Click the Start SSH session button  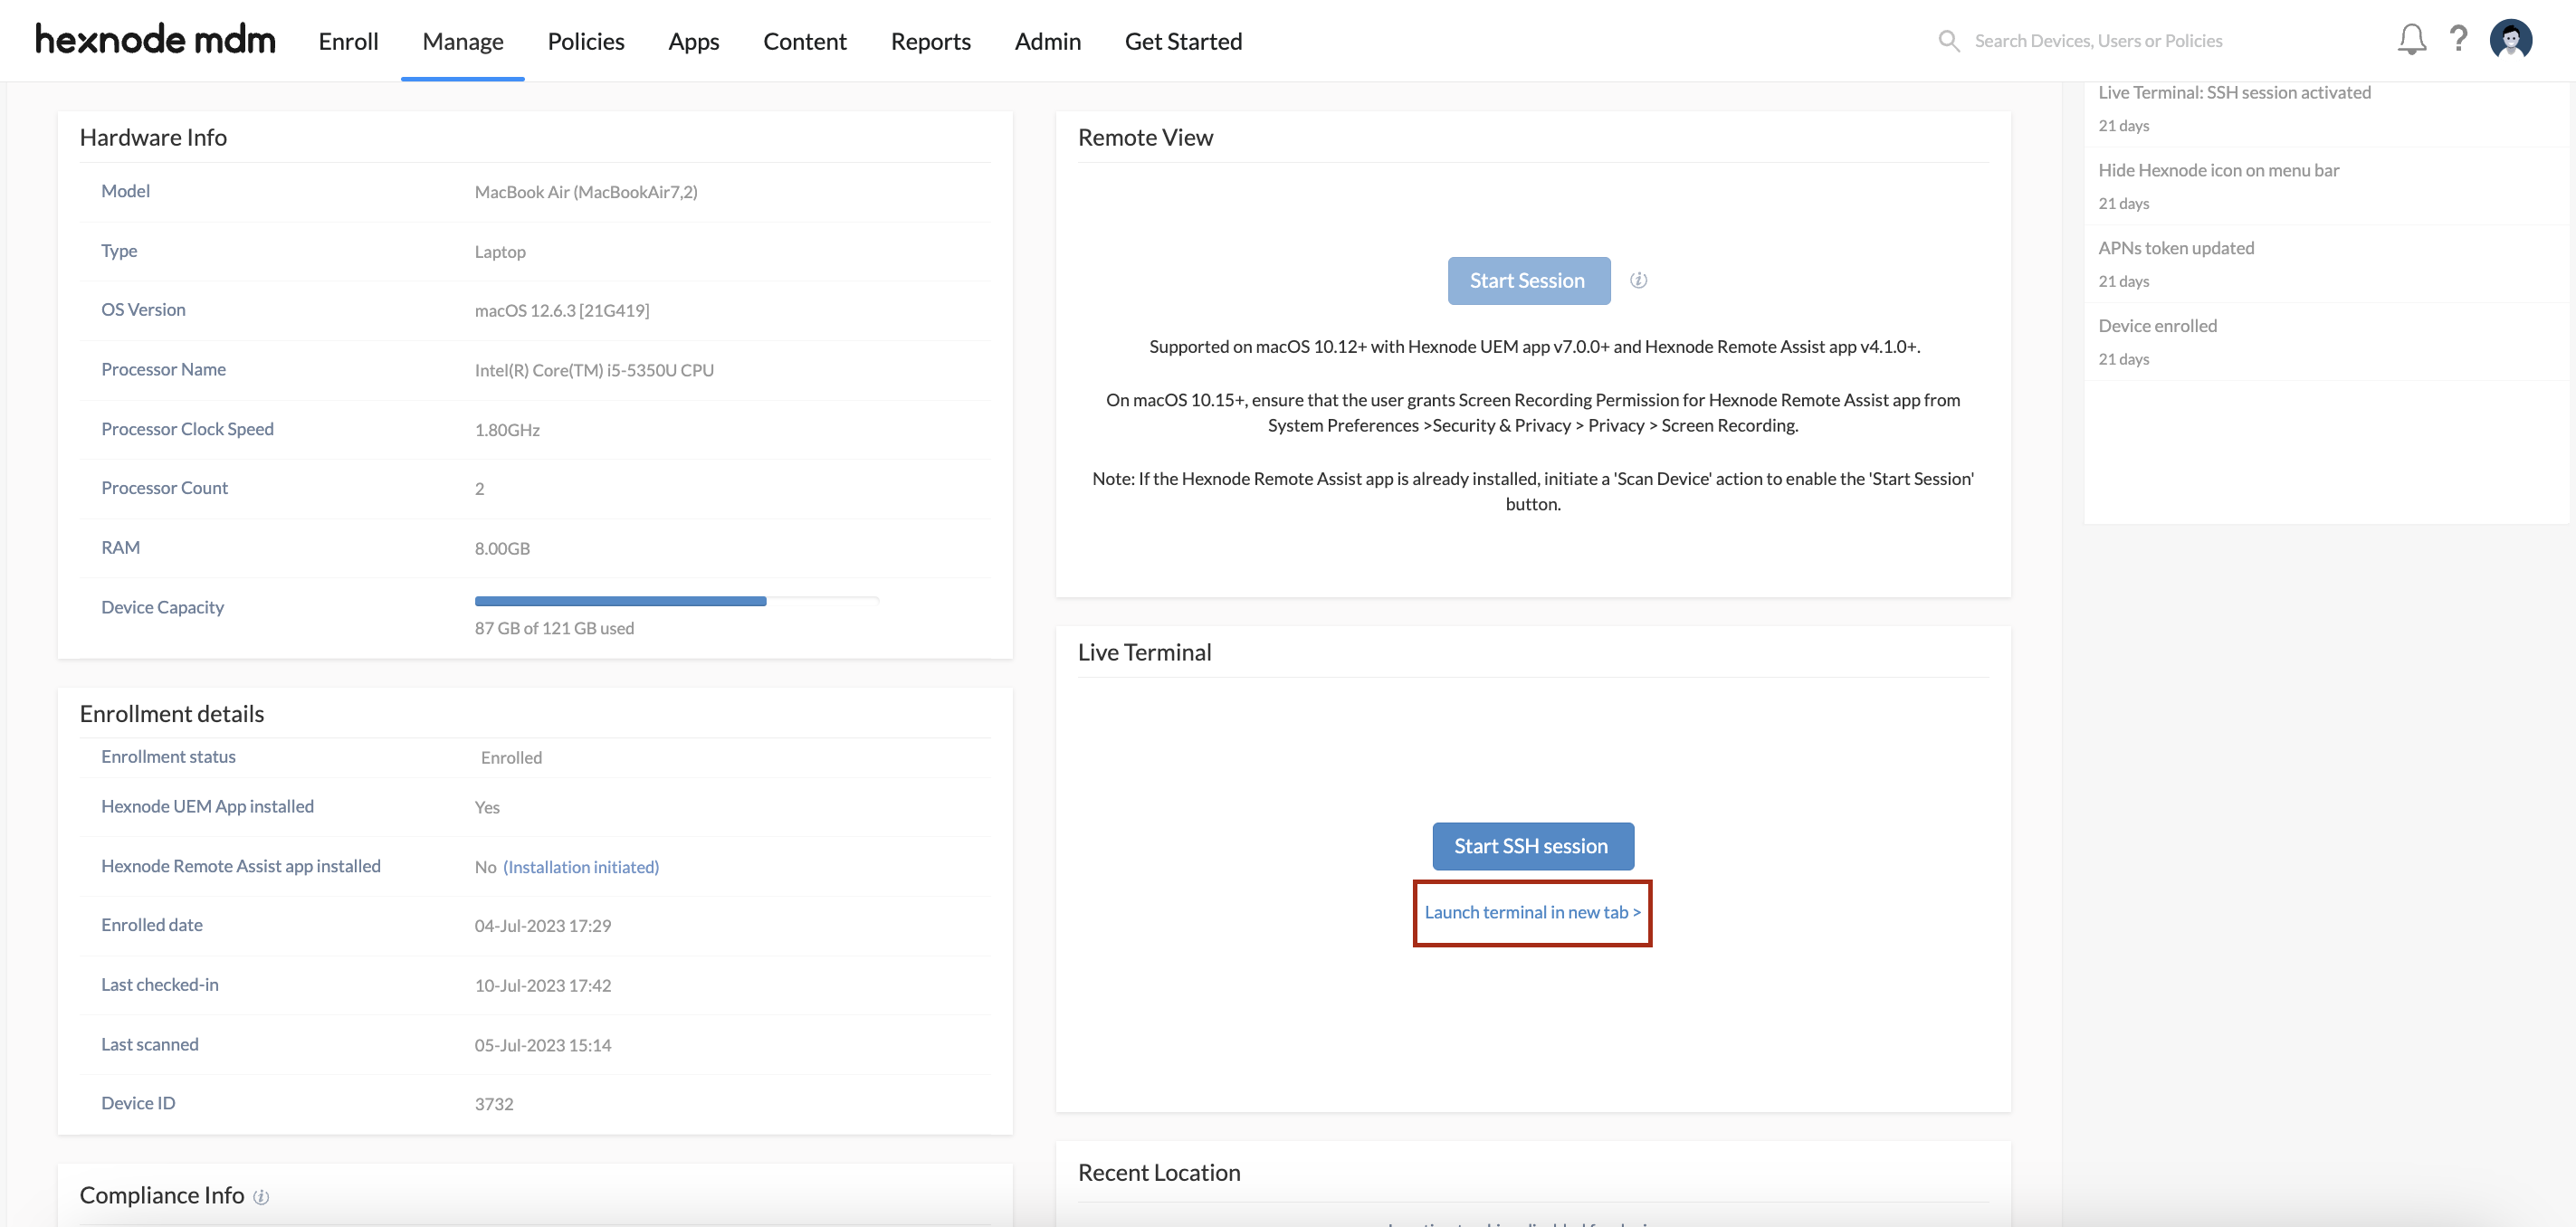(1532, 846)
